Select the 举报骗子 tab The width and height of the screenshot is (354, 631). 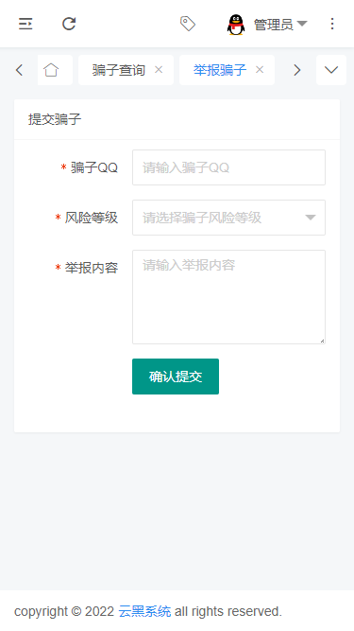(x=220, y=70)
